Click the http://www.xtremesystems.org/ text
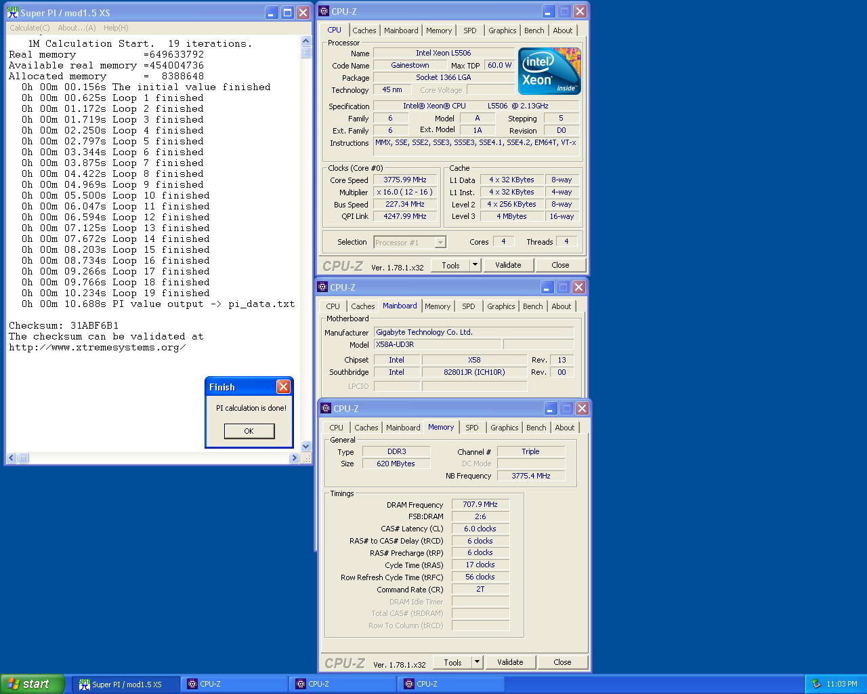 point(98,347)
